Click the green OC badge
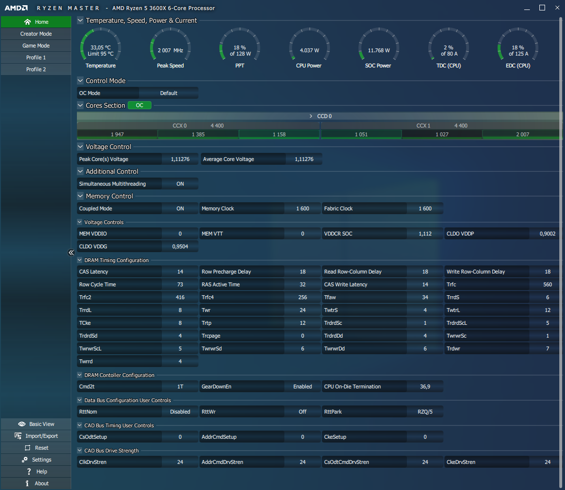Screen dimensions: 565x490 (140, 105)
